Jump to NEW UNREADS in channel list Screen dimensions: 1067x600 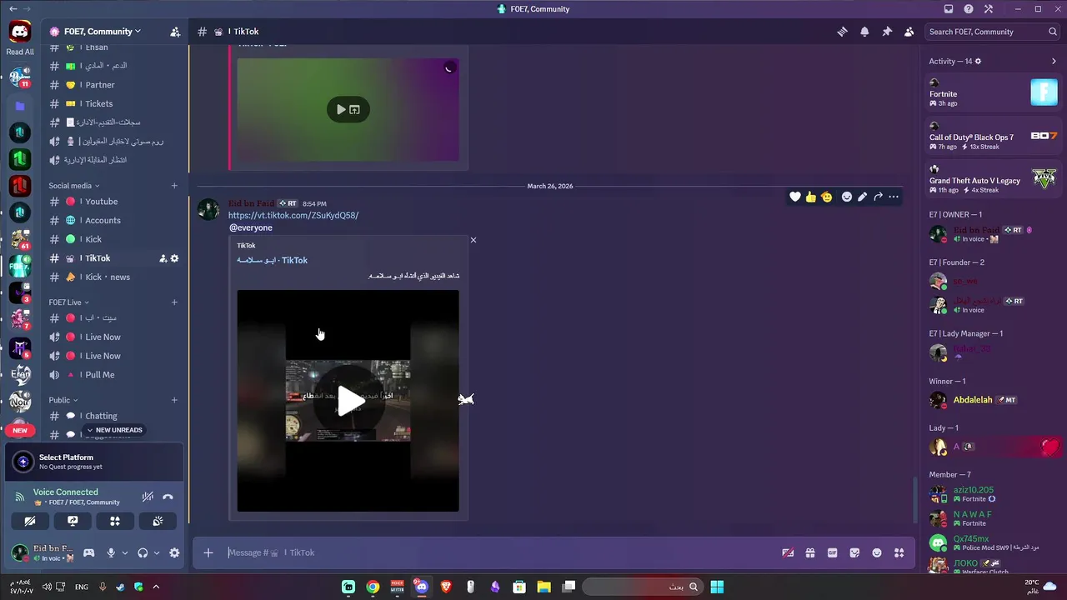click(x=113, y=430)
